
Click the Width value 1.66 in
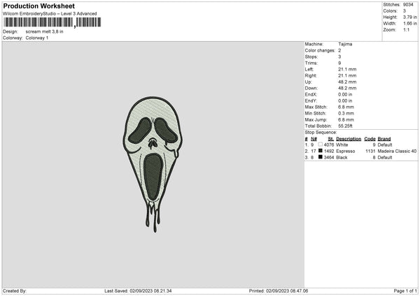(x=409, y=24)
